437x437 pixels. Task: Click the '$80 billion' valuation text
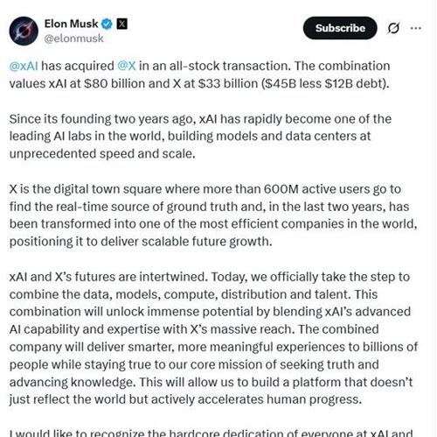tap(114, 83)
